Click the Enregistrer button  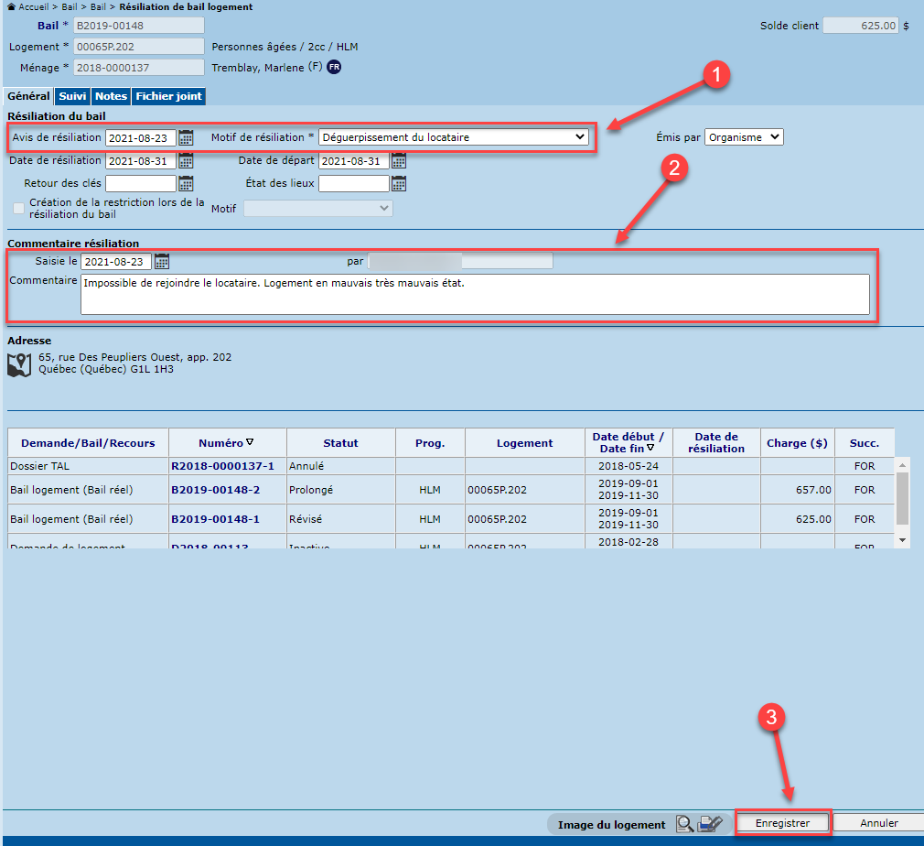click(782, 823)
